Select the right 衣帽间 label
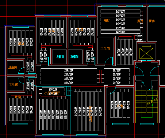Viewport: 165px width, 138px height. (75, 57)
